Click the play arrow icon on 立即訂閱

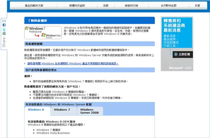[176, 54]
